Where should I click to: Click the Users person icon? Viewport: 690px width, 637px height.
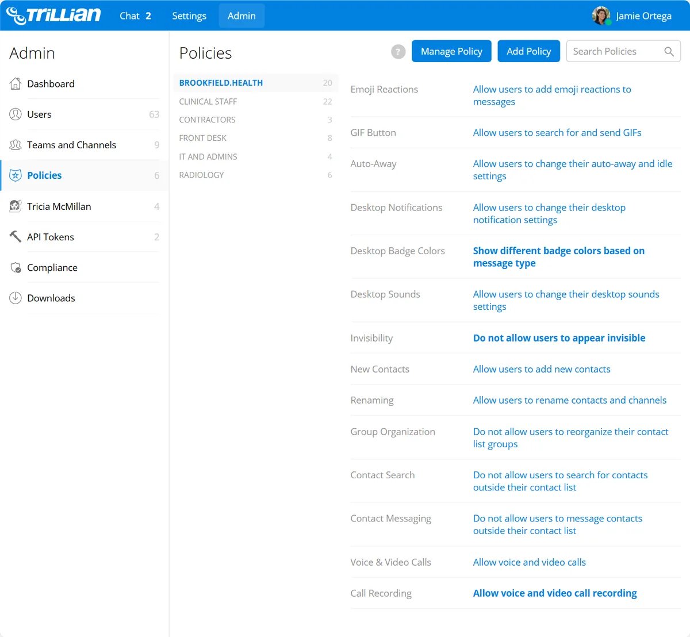coord(16,114)
